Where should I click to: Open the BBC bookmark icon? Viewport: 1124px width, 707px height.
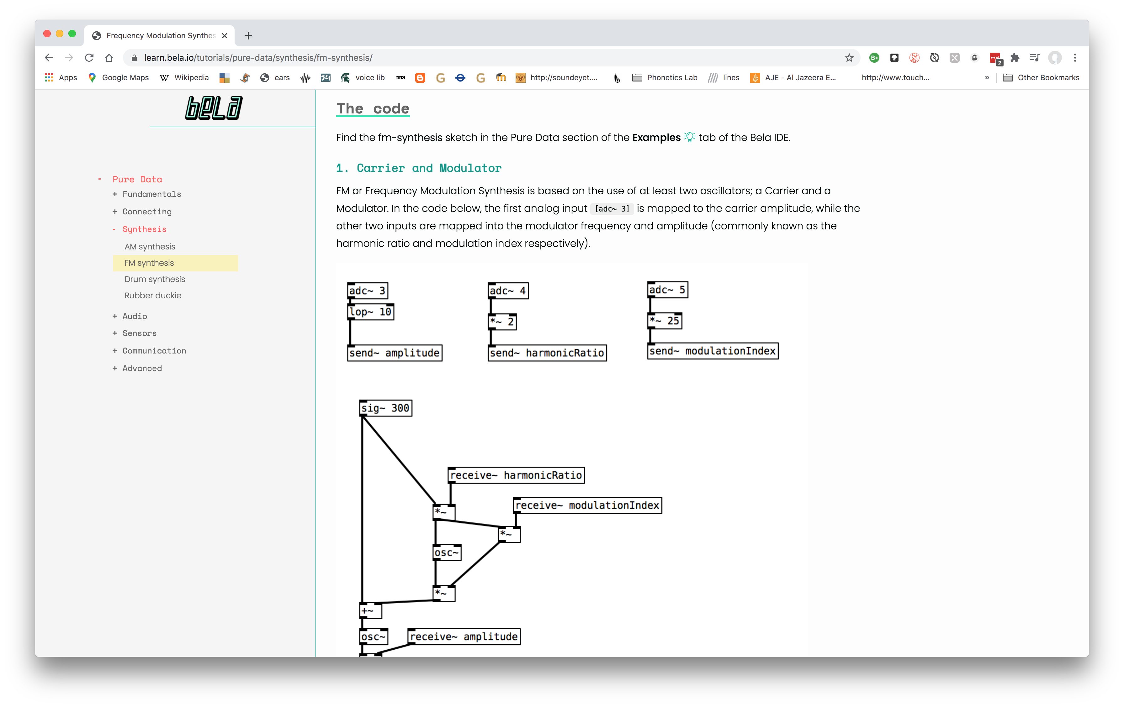point(400,77)
